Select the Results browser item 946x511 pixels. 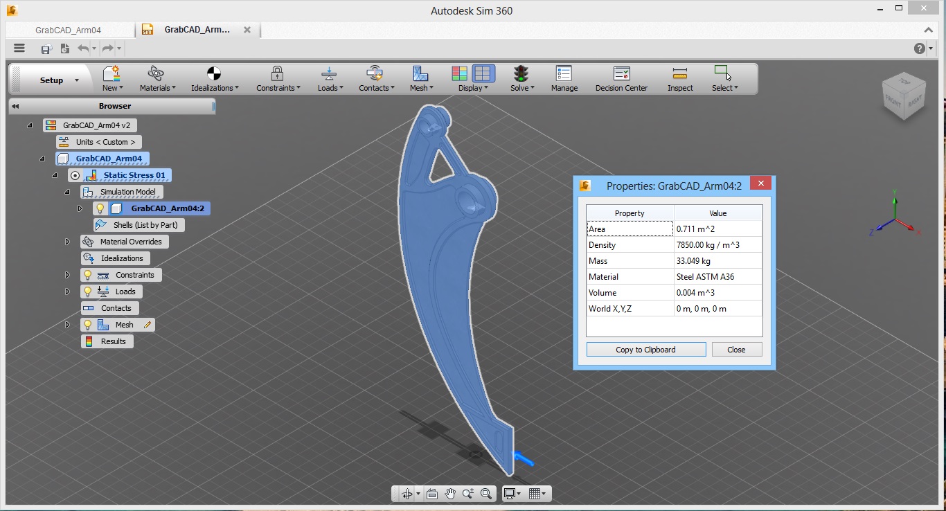point(107,341)
